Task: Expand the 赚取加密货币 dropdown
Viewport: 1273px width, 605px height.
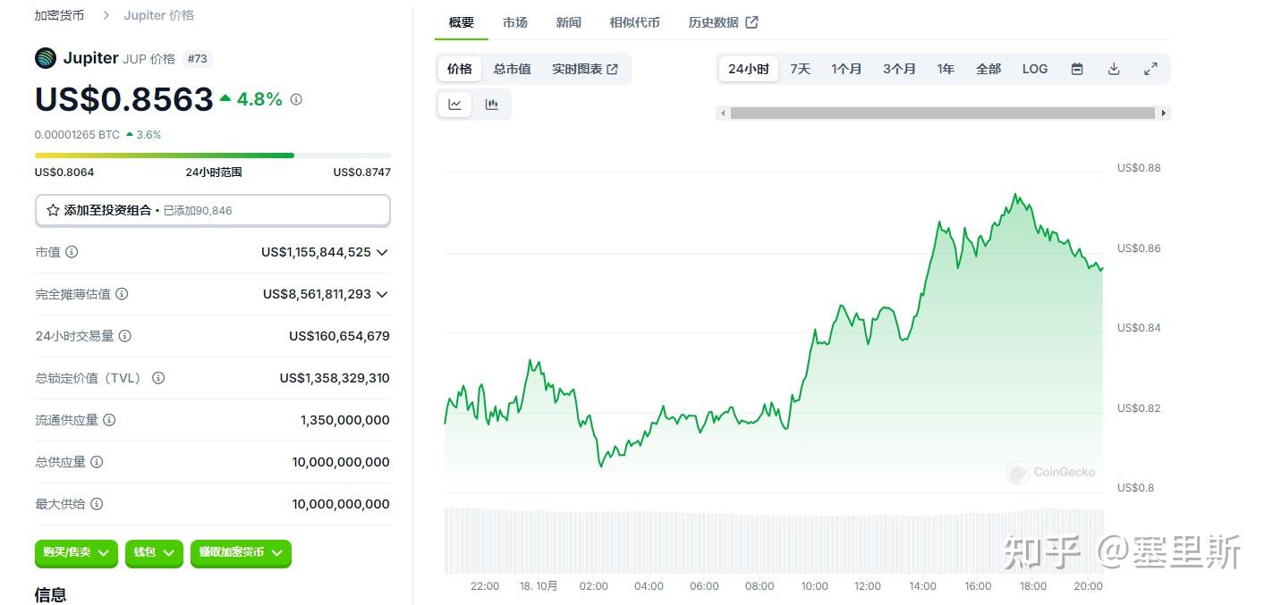Action: tap(240, 553)
